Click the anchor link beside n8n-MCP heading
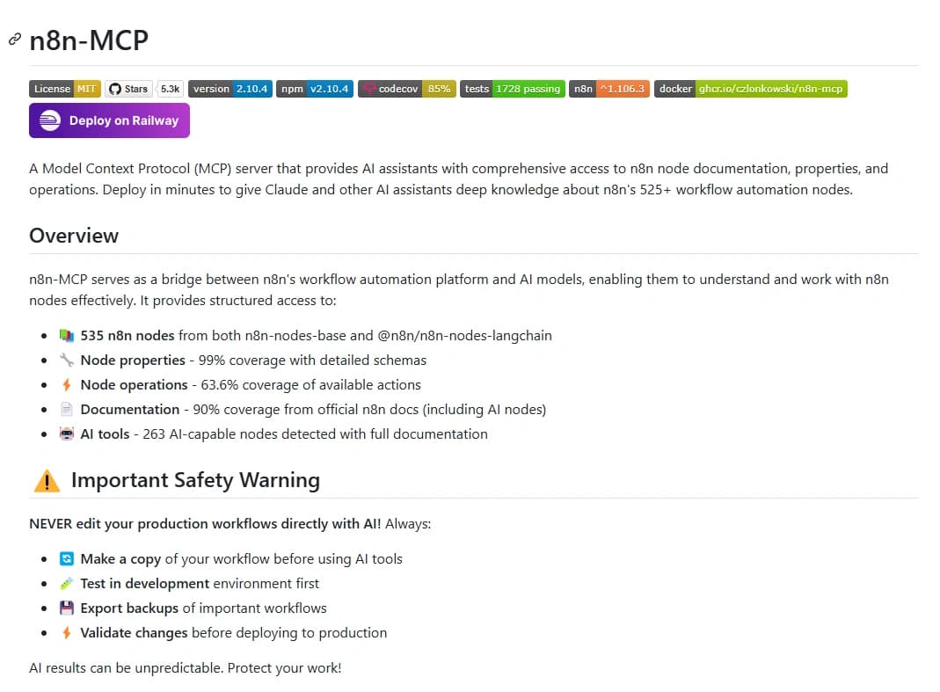Viewport: 940px width, 692px height. [14, 40]
